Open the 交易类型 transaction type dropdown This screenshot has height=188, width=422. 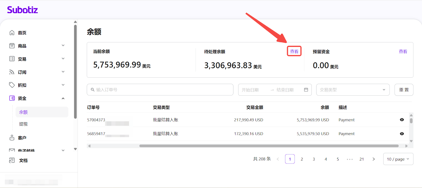353,90
